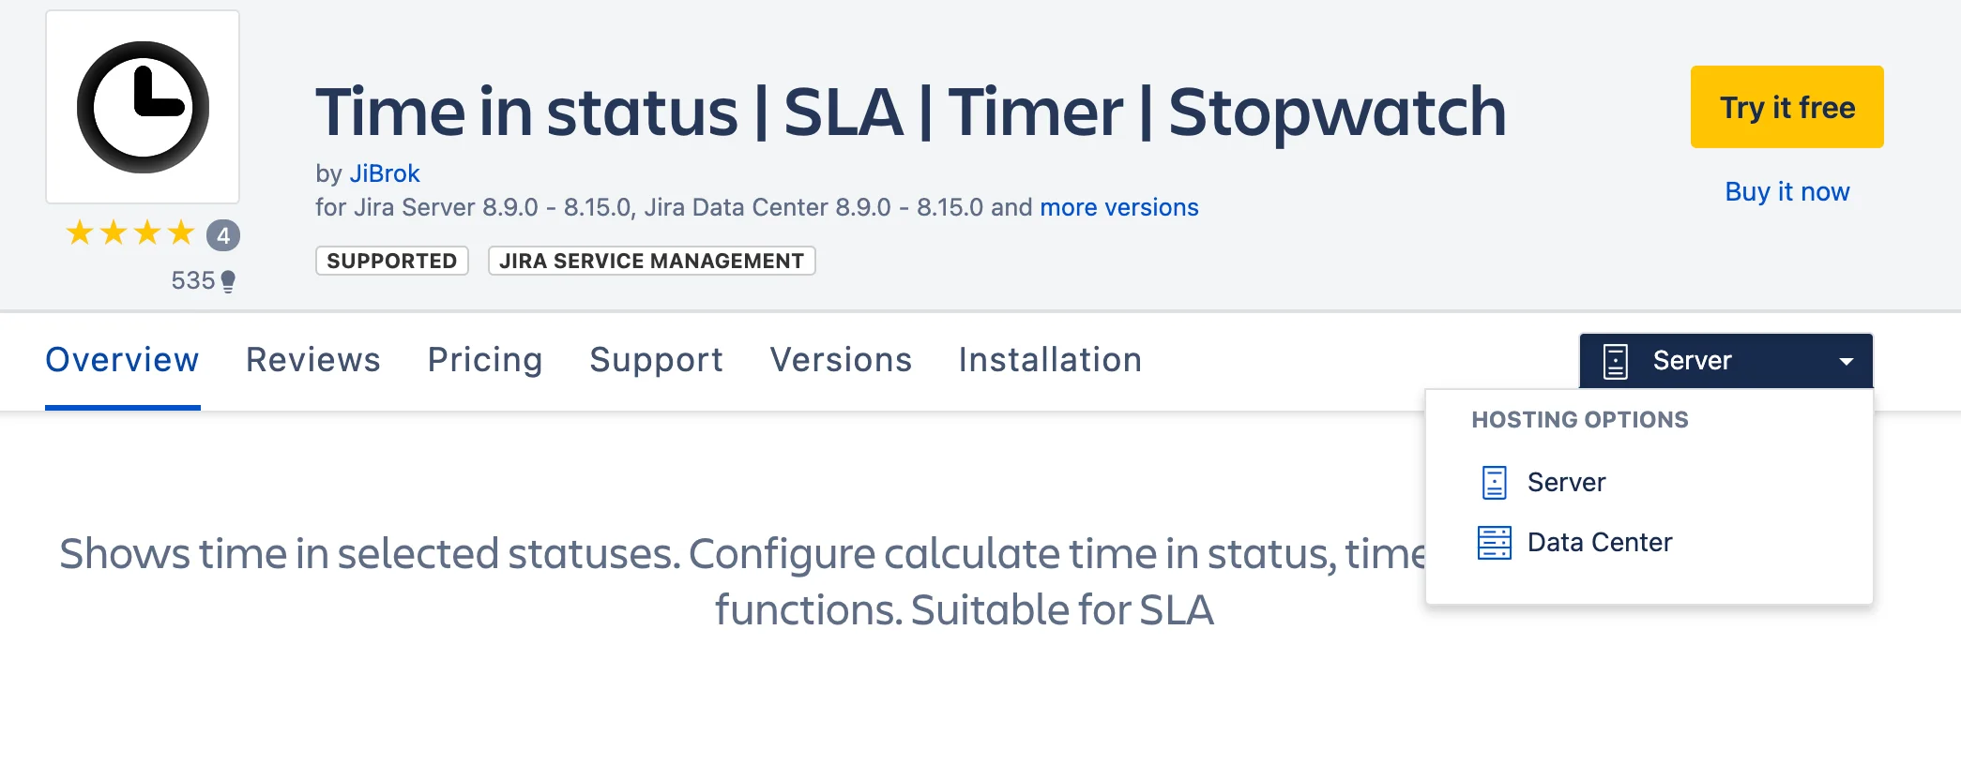Click the Try it free button
This screenshot has height=765, width=1961.
(x=1786, y=107)
